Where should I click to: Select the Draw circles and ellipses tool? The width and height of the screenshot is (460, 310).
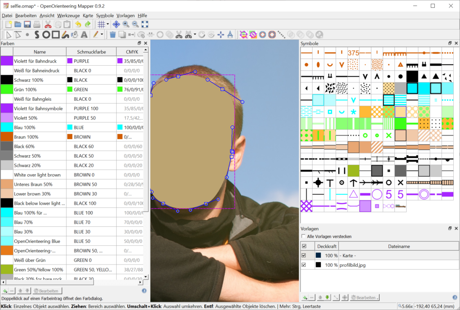point(46,34)
